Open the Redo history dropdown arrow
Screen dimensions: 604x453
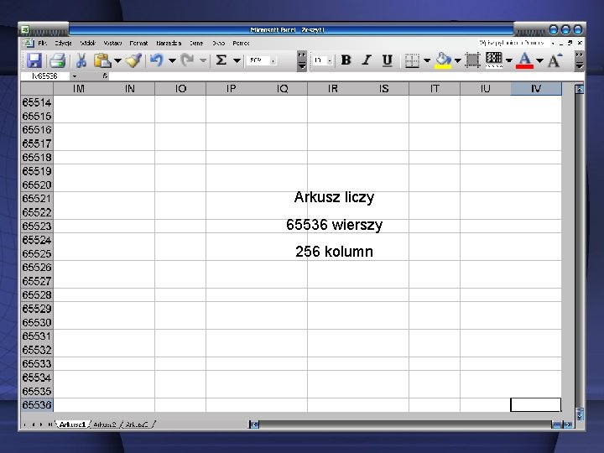[x=203, y=61]
